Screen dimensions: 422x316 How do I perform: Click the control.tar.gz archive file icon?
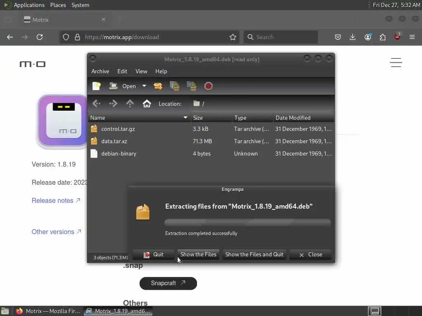pos(94,129)
